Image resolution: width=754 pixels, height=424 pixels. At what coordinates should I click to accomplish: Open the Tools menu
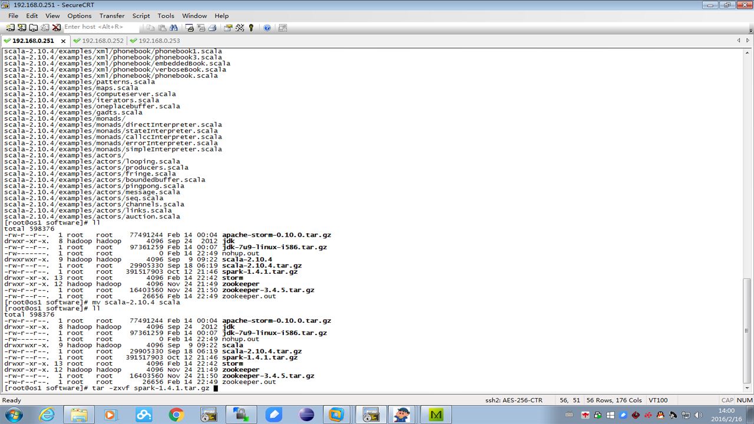[166, 16]
